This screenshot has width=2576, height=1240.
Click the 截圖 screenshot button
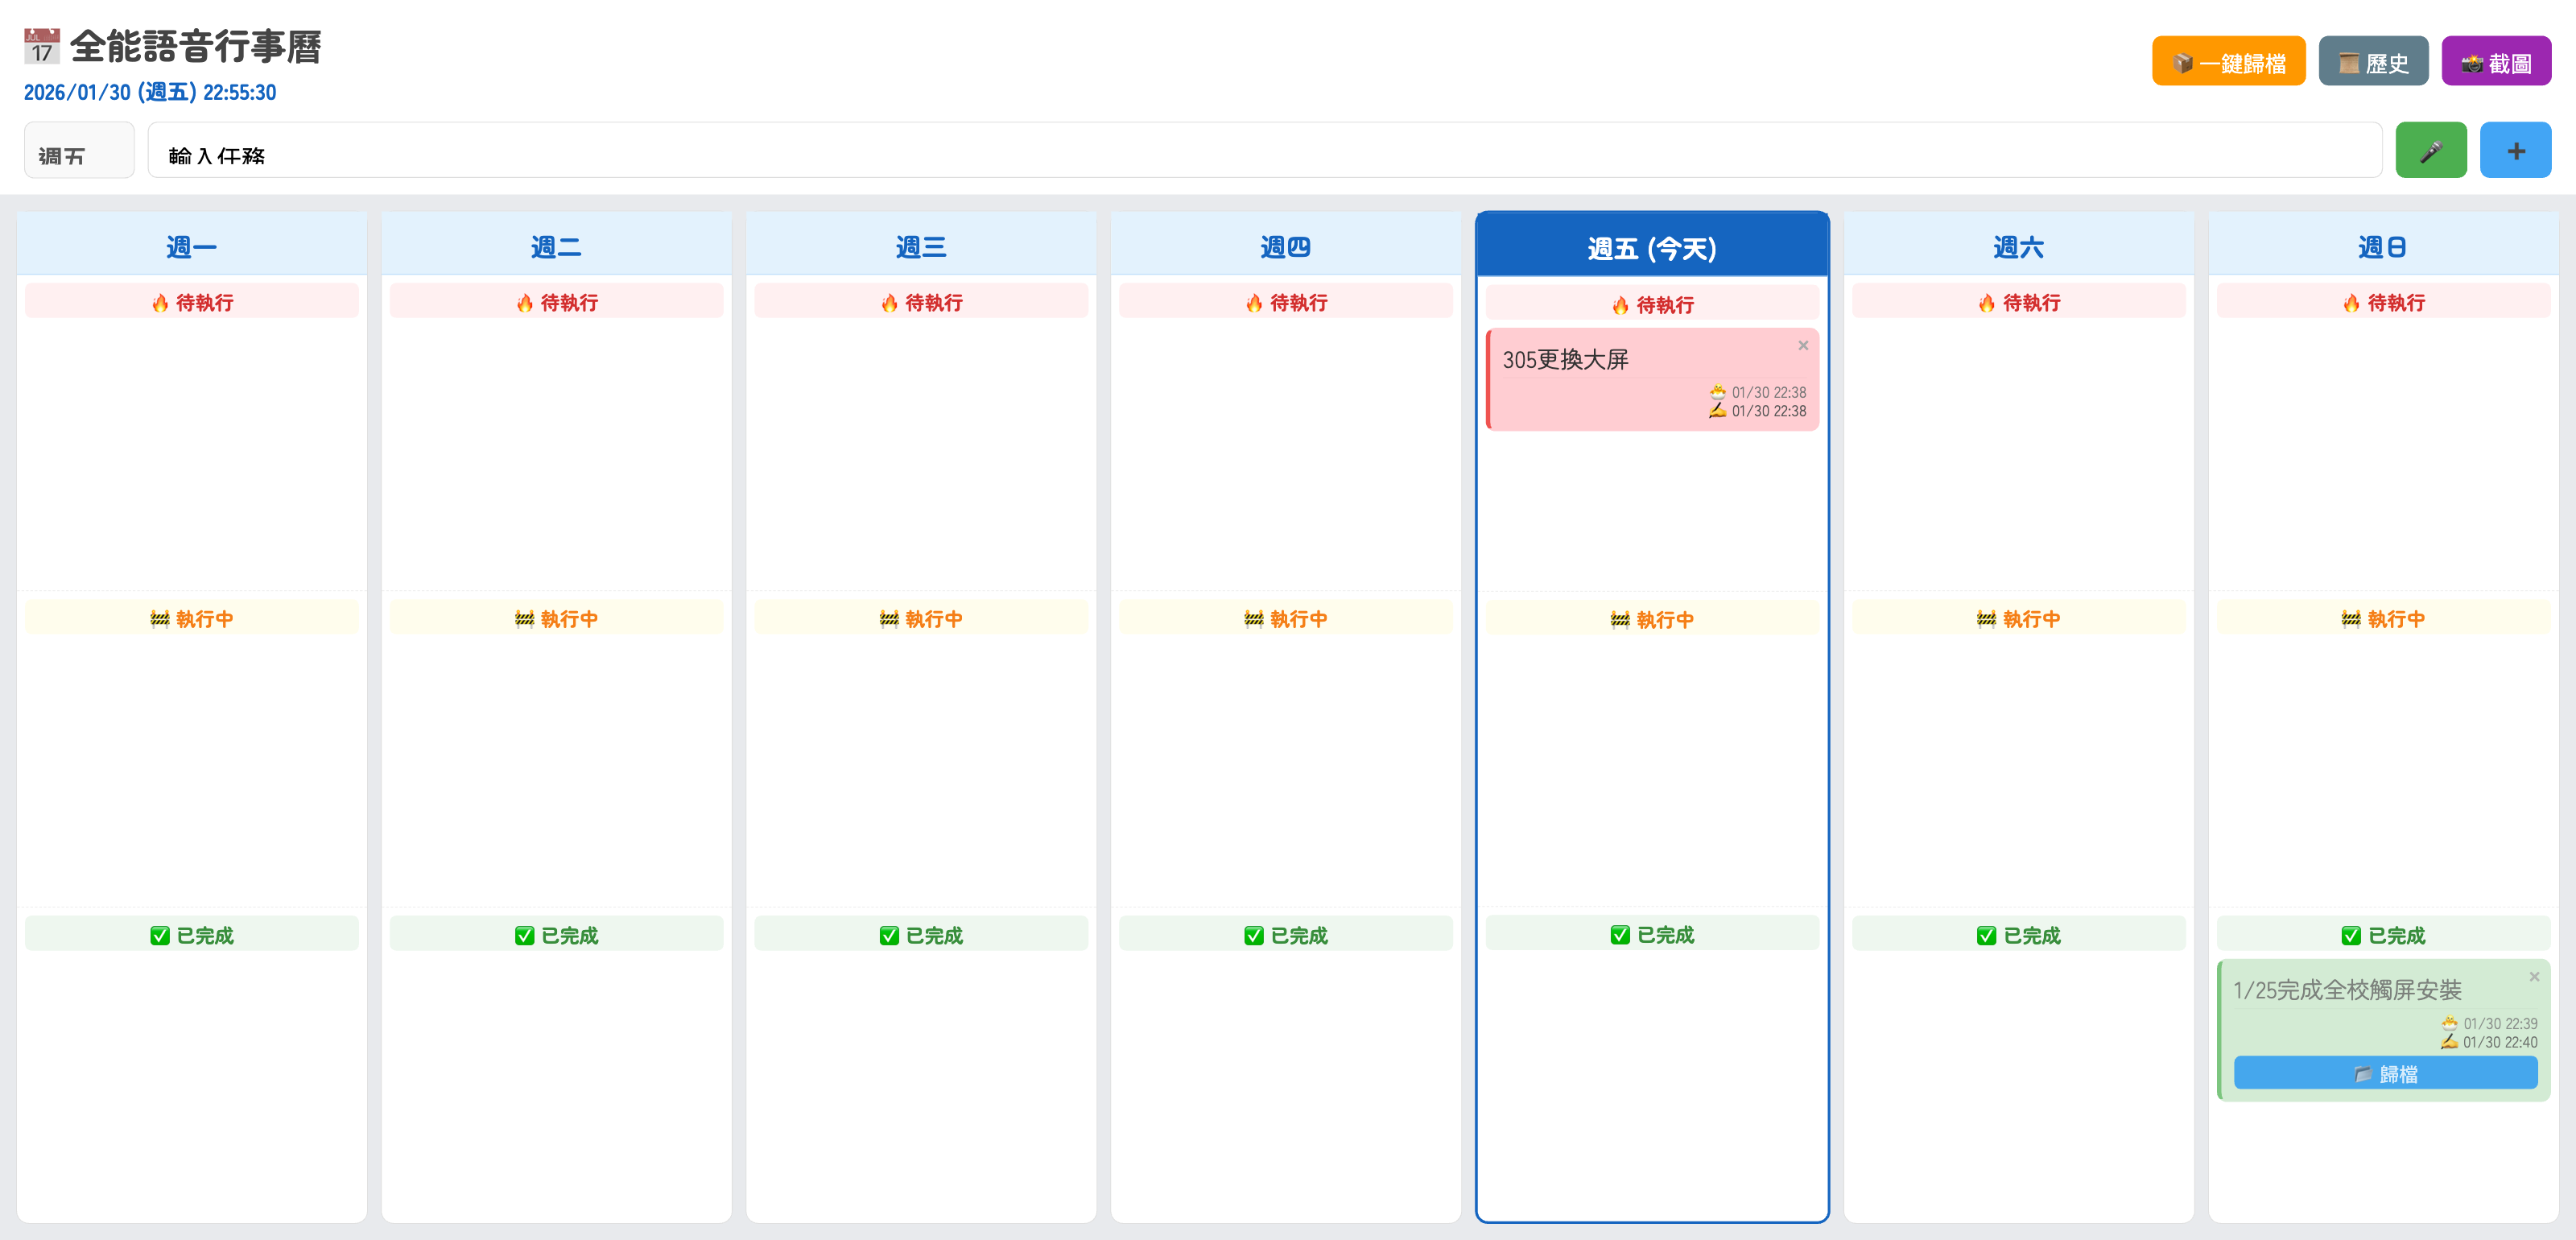coord(2496,62)
